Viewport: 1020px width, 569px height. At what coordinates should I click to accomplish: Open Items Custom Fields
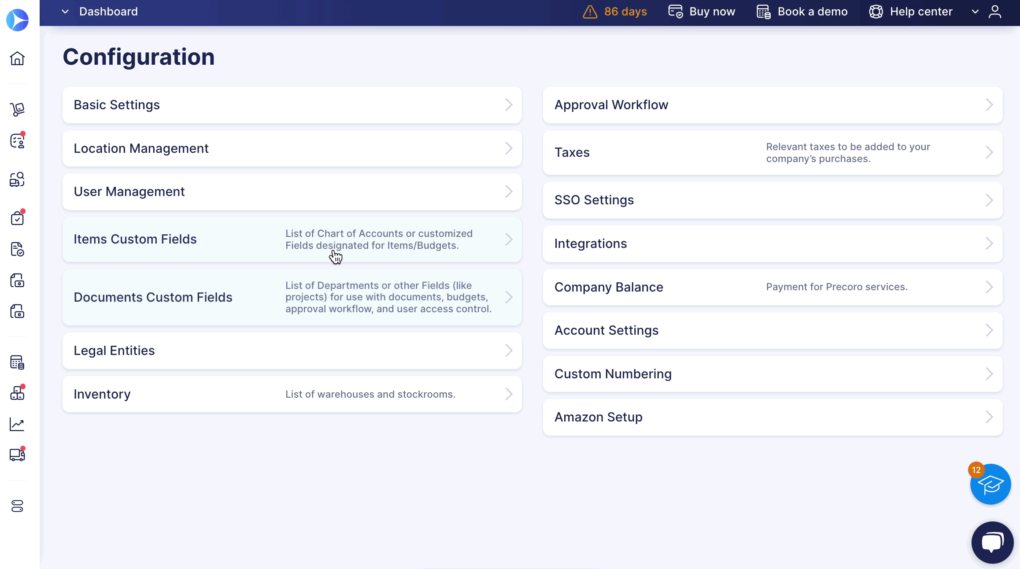coord(292,240)
